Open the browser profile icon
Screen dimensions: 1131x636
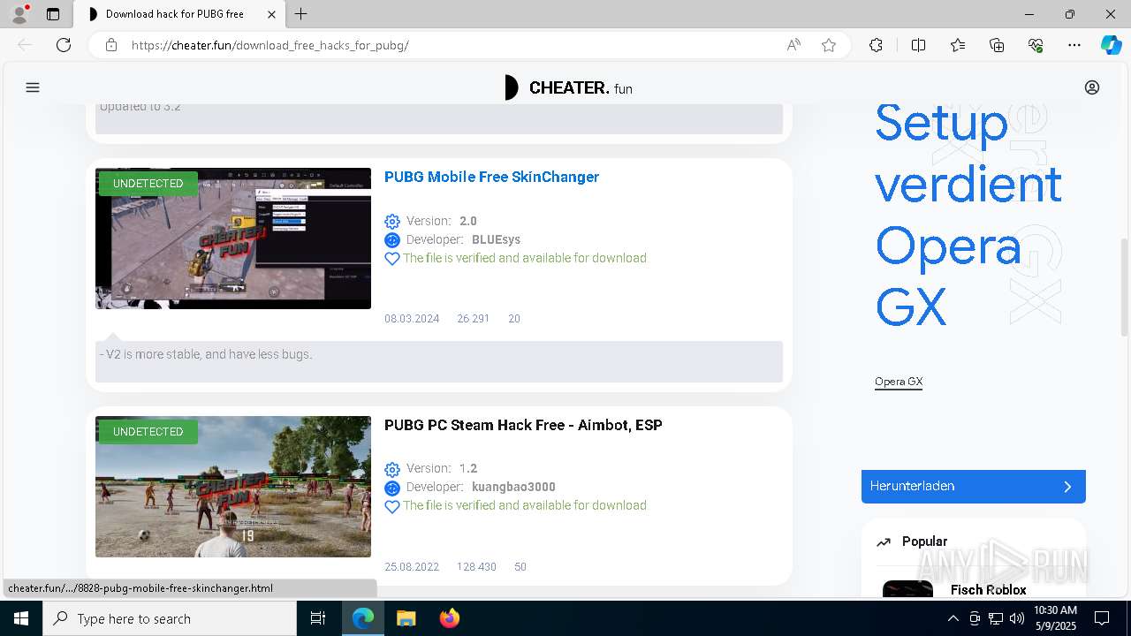(x=19, y=14)
